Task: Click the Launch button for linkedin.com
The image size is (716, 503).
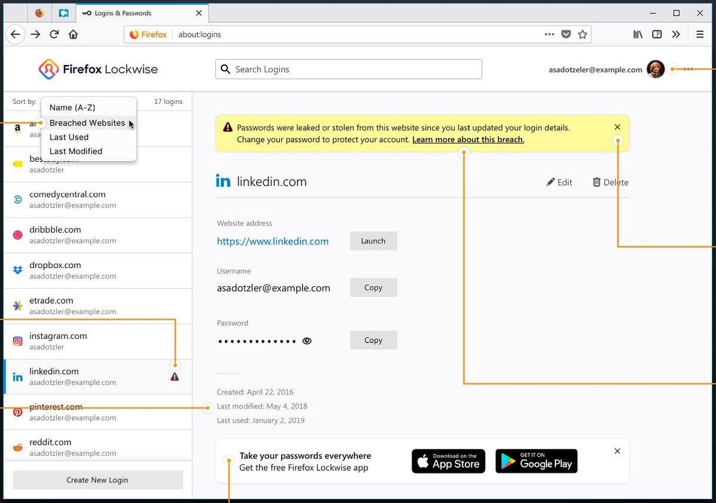Action: click(373, 240)
